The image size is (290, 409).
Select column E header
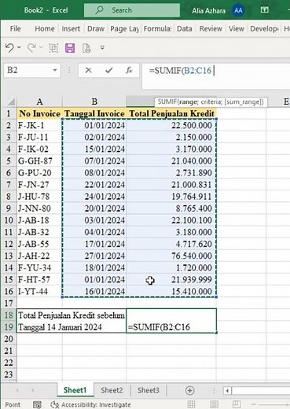click(x=285, y=101)
